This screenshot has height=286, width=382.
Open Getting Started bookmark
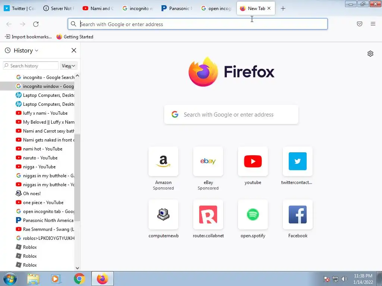click(x=75, y=37)
